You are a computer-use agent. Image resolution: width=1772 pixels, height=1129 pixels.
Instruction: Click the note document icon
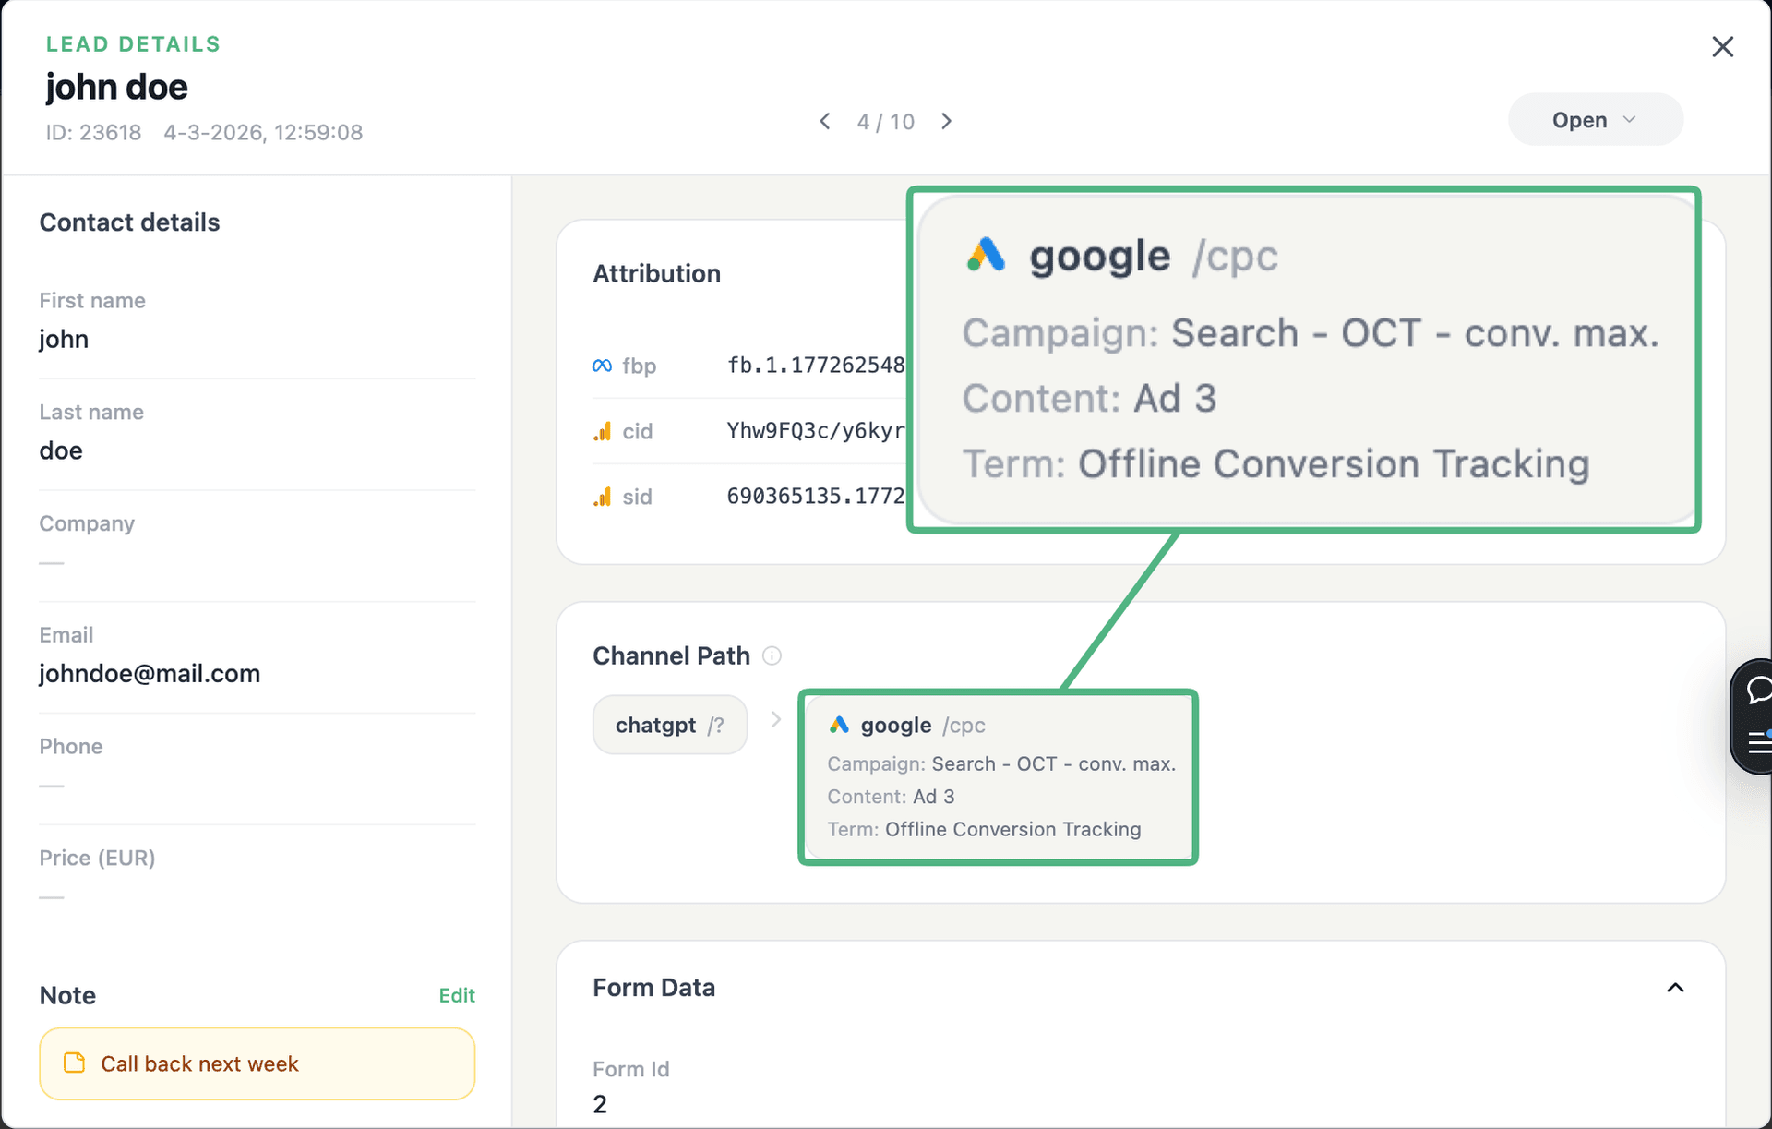coord(75,1063)
